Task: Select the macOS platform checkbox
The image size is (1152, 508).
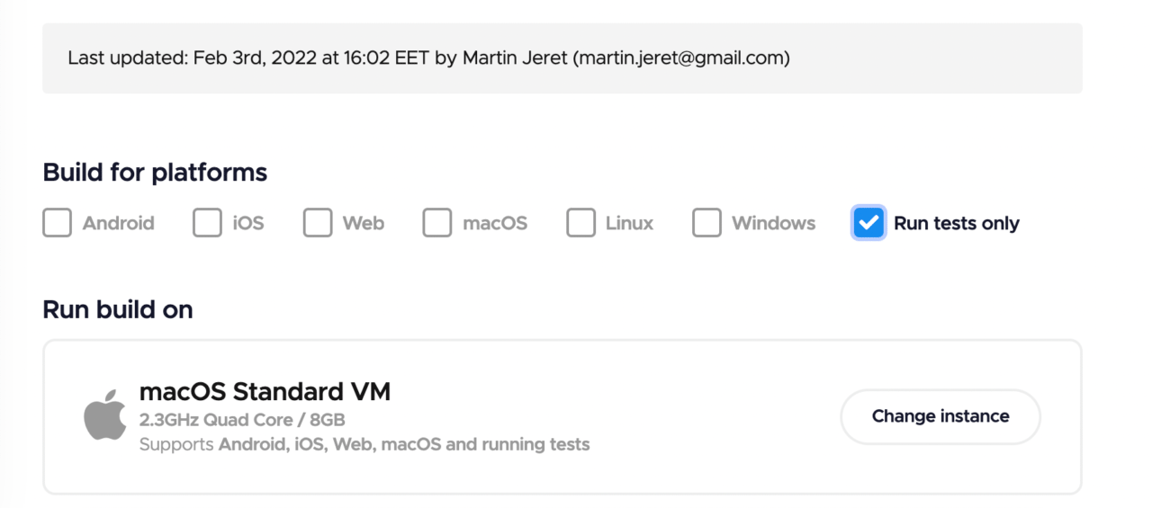Action: point(437,223)
